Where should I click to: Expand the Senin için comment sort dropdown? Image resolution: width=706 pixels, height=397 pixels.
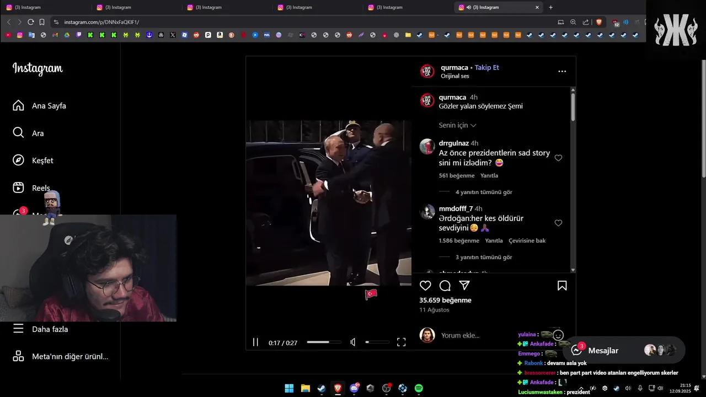click(x=457, y=125)
